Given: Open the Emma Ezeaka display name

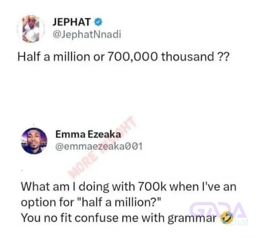Looking at the screenshot, I should tap(88, 134).
